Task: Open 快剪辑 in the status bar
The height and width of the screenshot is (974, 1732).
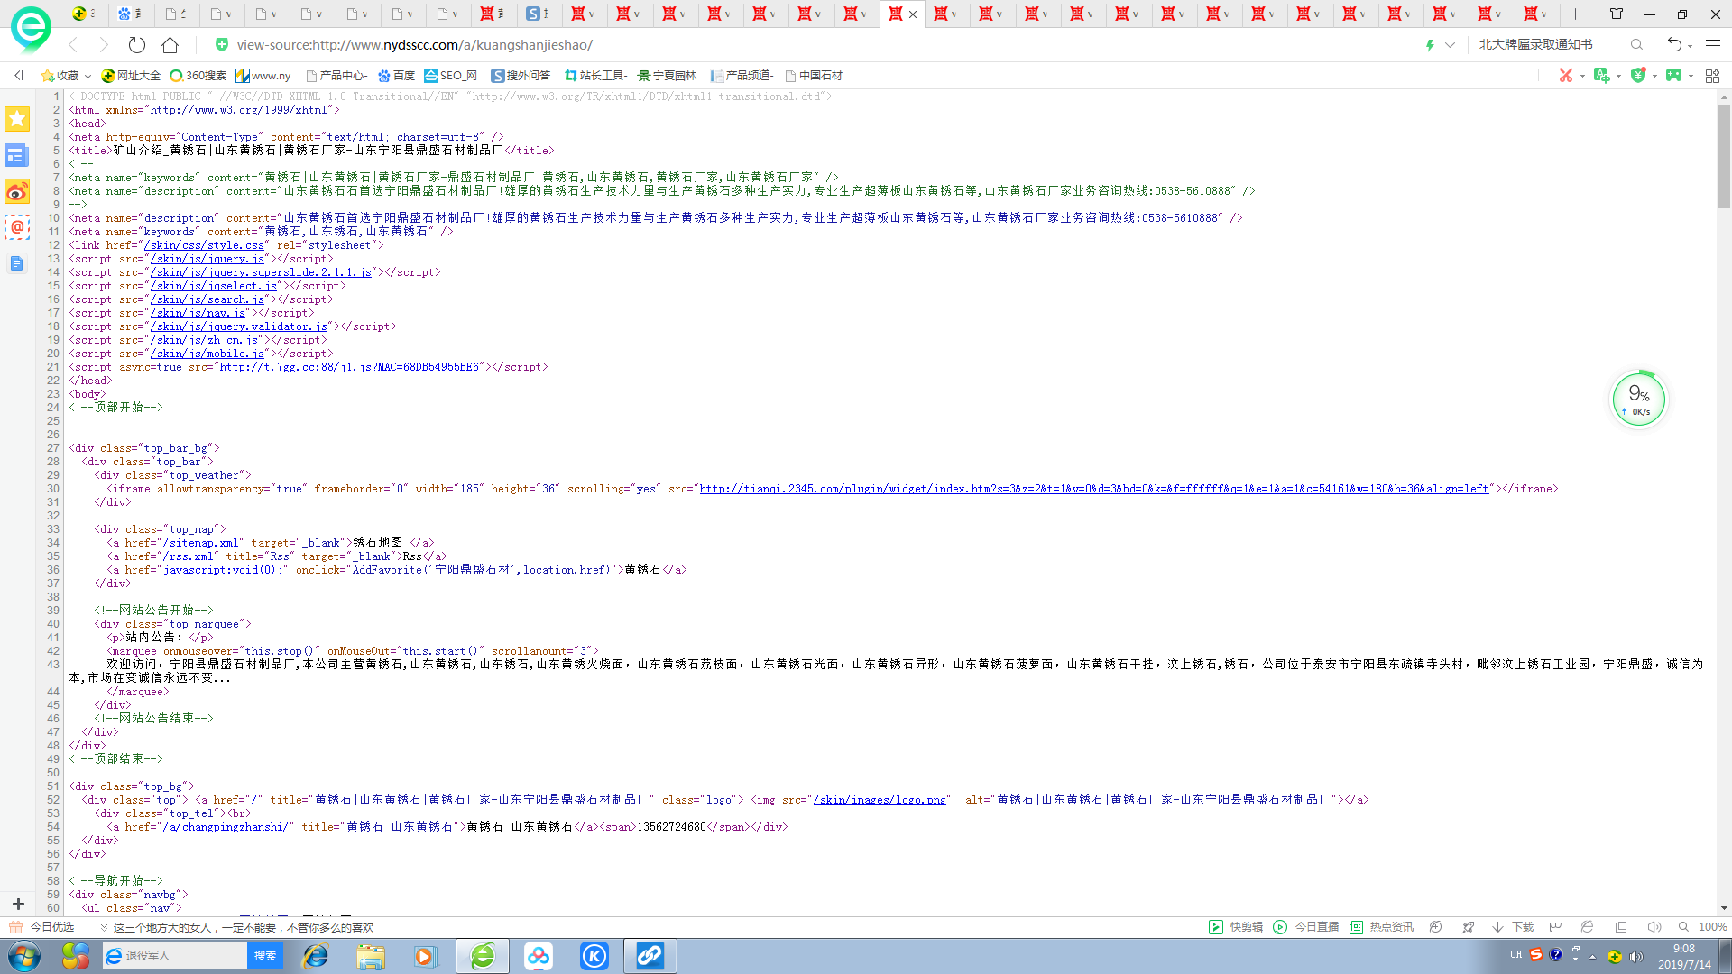Action: [x=1236, y=927]
